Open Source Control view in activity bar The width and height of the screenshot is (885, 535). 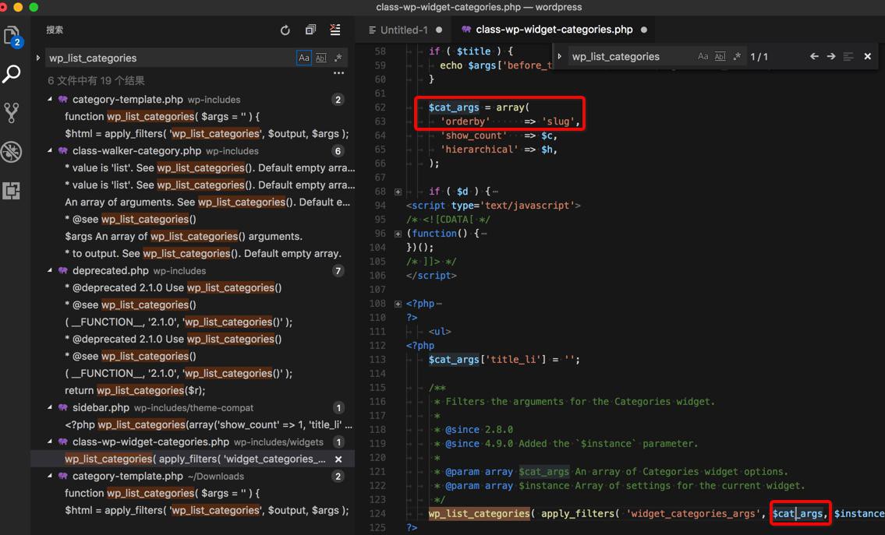point(12,113)
